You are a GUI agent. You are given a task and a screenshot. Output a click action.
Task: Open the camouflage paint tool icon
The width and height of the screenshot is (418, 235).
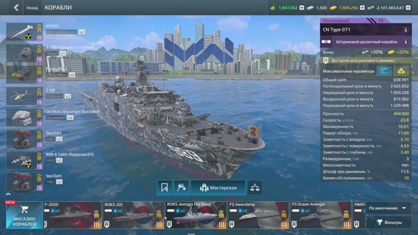(x=182, y=187)
